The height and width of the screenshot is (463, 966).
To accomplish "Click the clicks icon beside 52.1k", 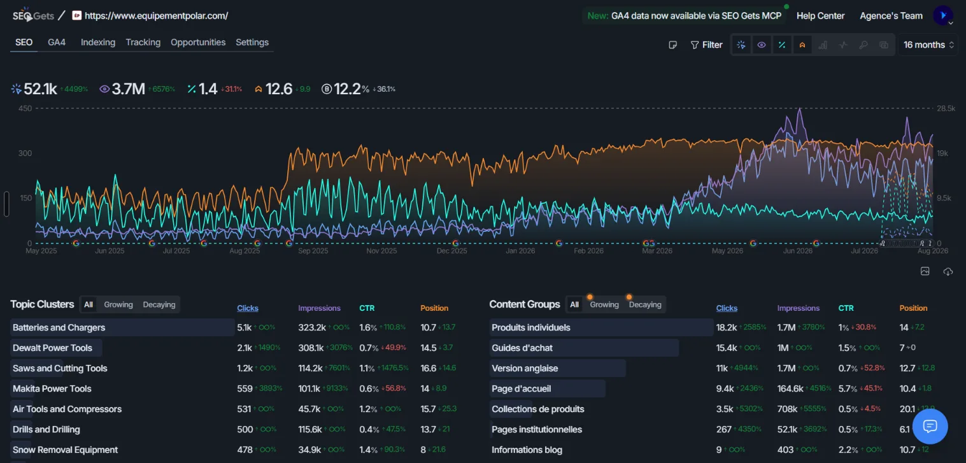I will (17, 89).
